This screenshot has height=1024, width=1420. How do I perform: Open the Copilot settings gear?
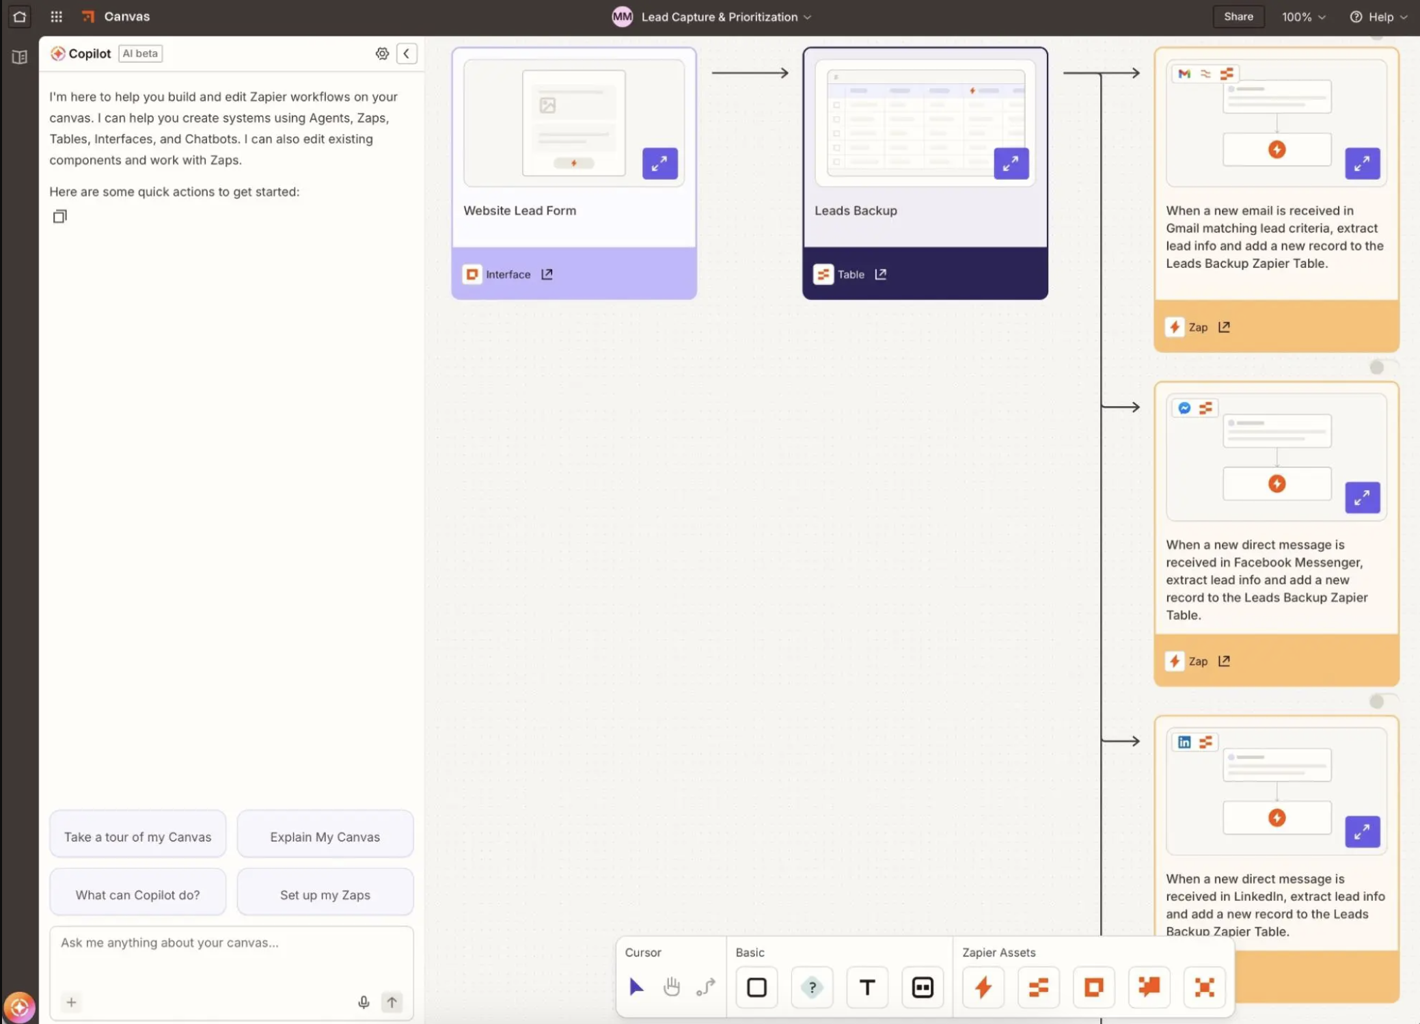[382, 53]
